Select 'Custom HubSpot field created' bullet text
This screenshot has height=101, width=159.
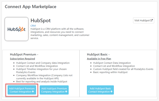(x=123, y=69)
